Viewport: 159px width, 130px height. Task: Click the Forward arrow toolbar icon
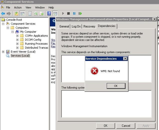(9, 13)
